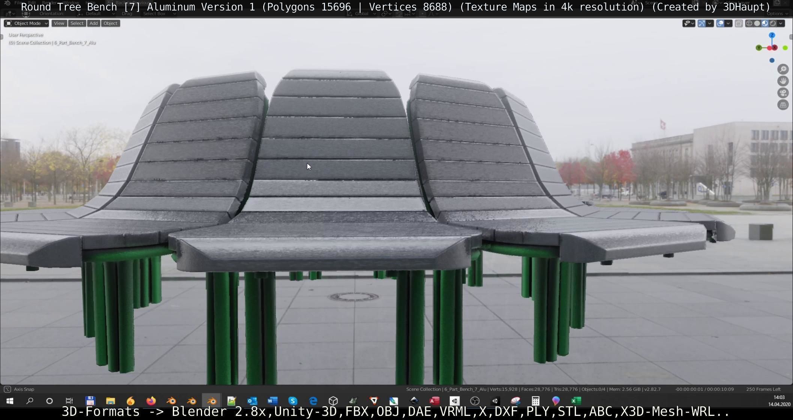Click the light green negative Y axis dot
The image size is (793, 420).
pyautogui.click(x=785, y=48)
